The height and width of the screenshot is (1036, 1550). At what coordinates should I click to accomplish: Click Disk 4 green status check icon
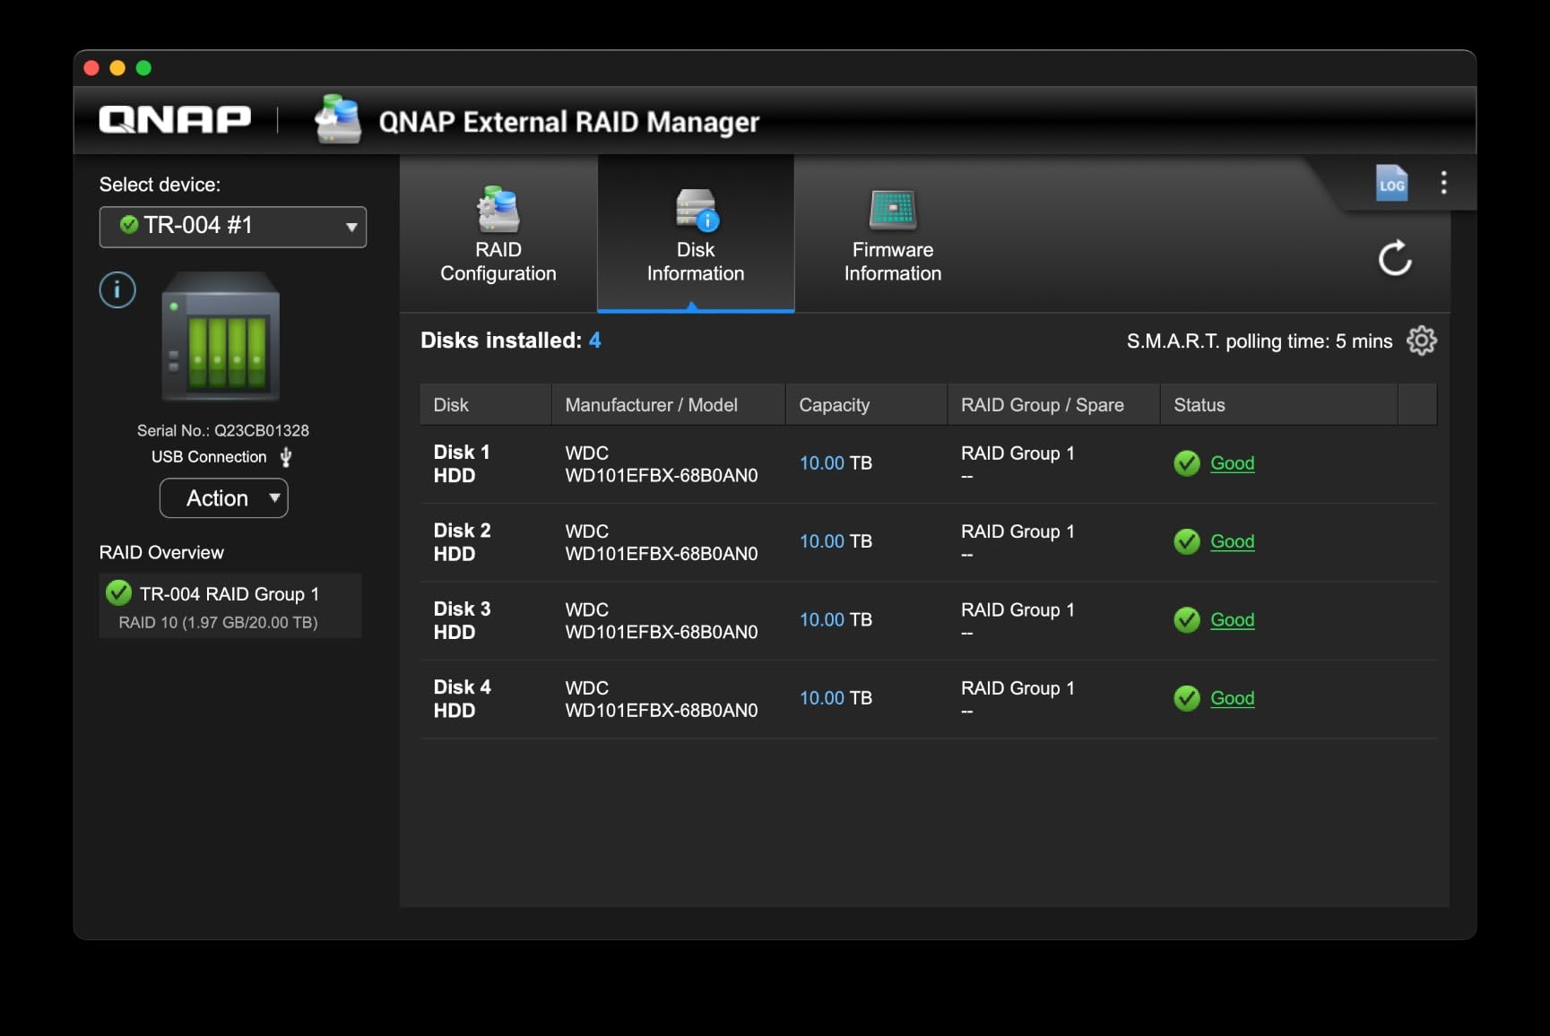(x=1187, y=698)
